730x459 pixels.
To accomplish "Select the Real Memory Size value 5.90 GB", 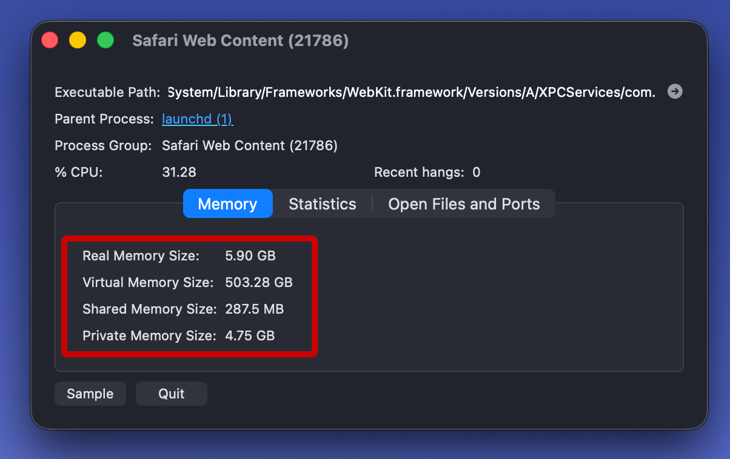I will (x=250, y=256).
